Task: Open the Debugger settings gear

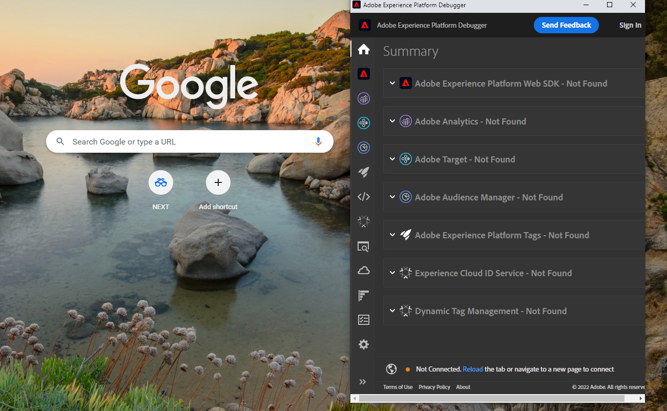Action: tap(364, 344)
